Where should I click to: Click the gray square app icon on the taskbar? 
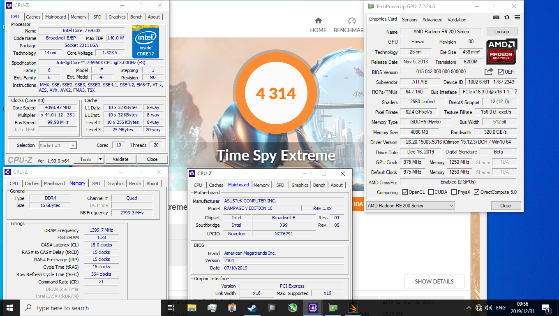(272, 308)
